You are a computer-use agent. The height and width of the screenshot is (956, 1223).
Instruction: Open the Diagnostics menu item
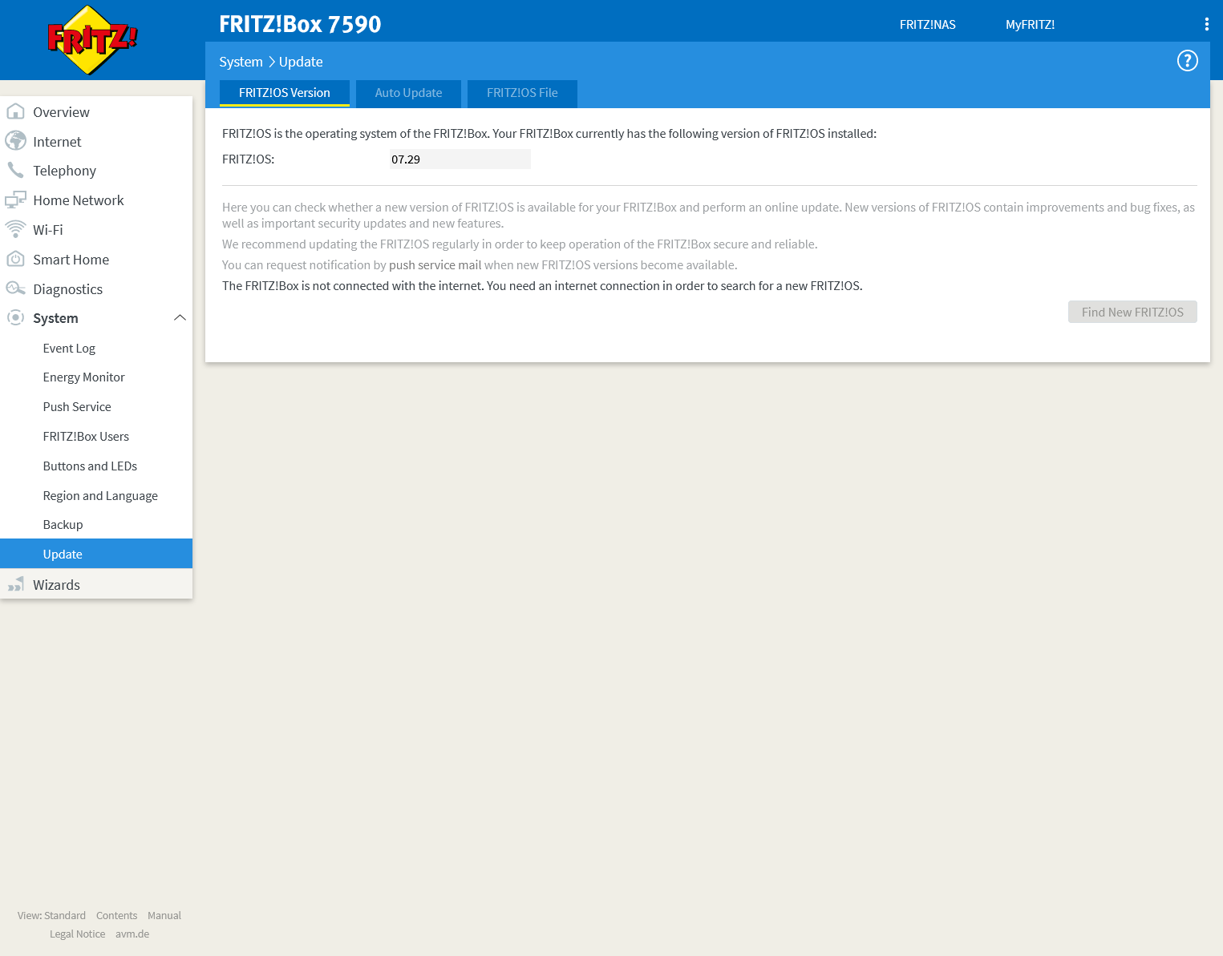96,289
